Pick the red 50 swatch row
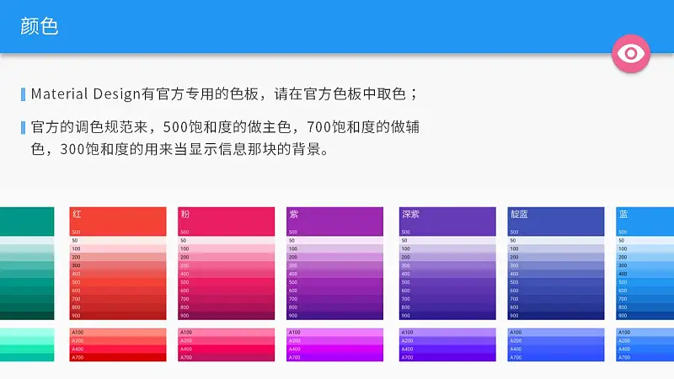674x379 pixels. (118, 240)
